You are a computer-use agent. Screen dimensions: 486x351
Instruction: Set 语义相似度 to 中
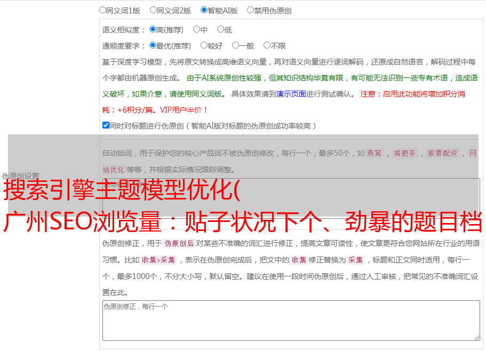(x=196, y=30)
